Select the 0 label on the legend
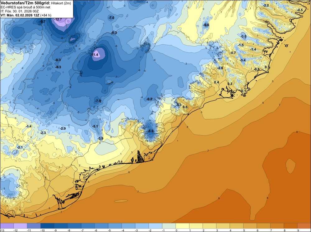The height and width of the screenshot is (232, 311). 176,230
